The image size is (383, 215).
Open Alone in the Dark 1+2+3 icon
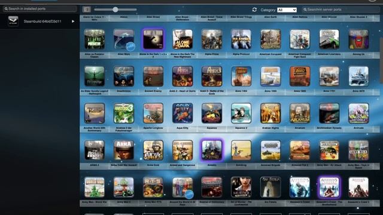click(x=153, y=39)
